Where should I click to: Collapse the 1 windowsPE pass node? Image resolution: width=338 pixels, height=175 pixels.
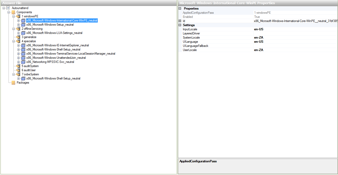coord(13,16)
